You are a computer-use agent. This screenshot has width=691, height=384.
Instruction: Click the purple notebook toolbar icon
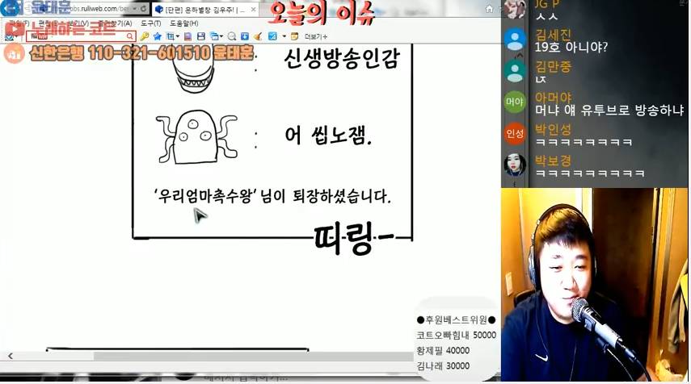coord(188,36)
